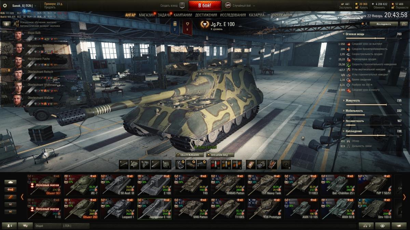
Task: Open the chat channels icon
Action: (x=25, y=226)
